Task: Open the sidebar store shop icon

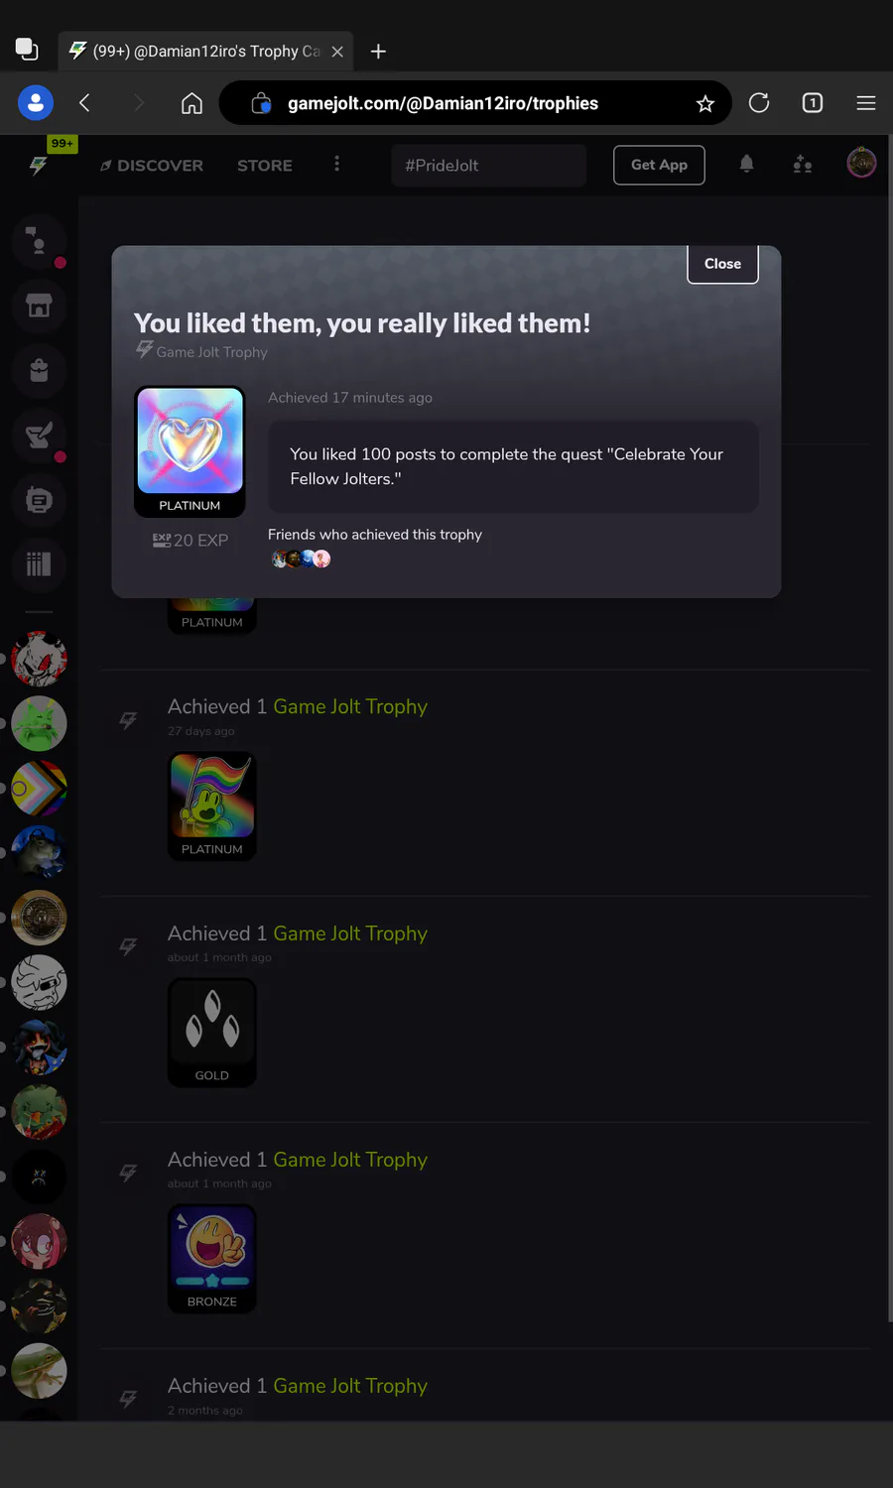Action: pos(39,307)
